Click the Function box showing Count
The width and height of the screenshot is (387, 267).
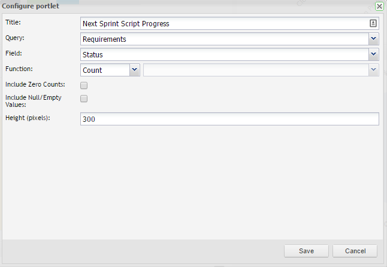click(x=105, y=70)
